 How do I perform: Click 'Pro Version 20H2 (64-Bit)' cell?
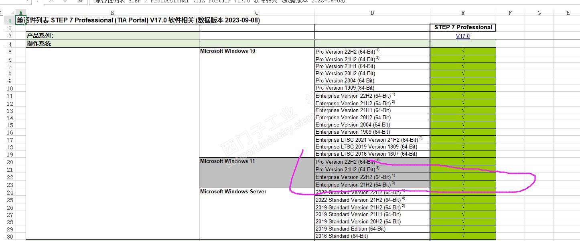(x=372, y=74)
